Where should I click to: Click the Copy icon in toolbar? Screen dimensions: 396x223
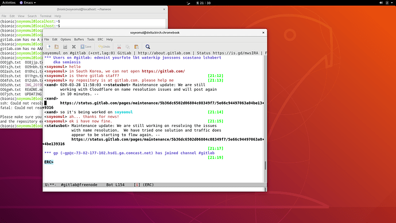point(127,47)
